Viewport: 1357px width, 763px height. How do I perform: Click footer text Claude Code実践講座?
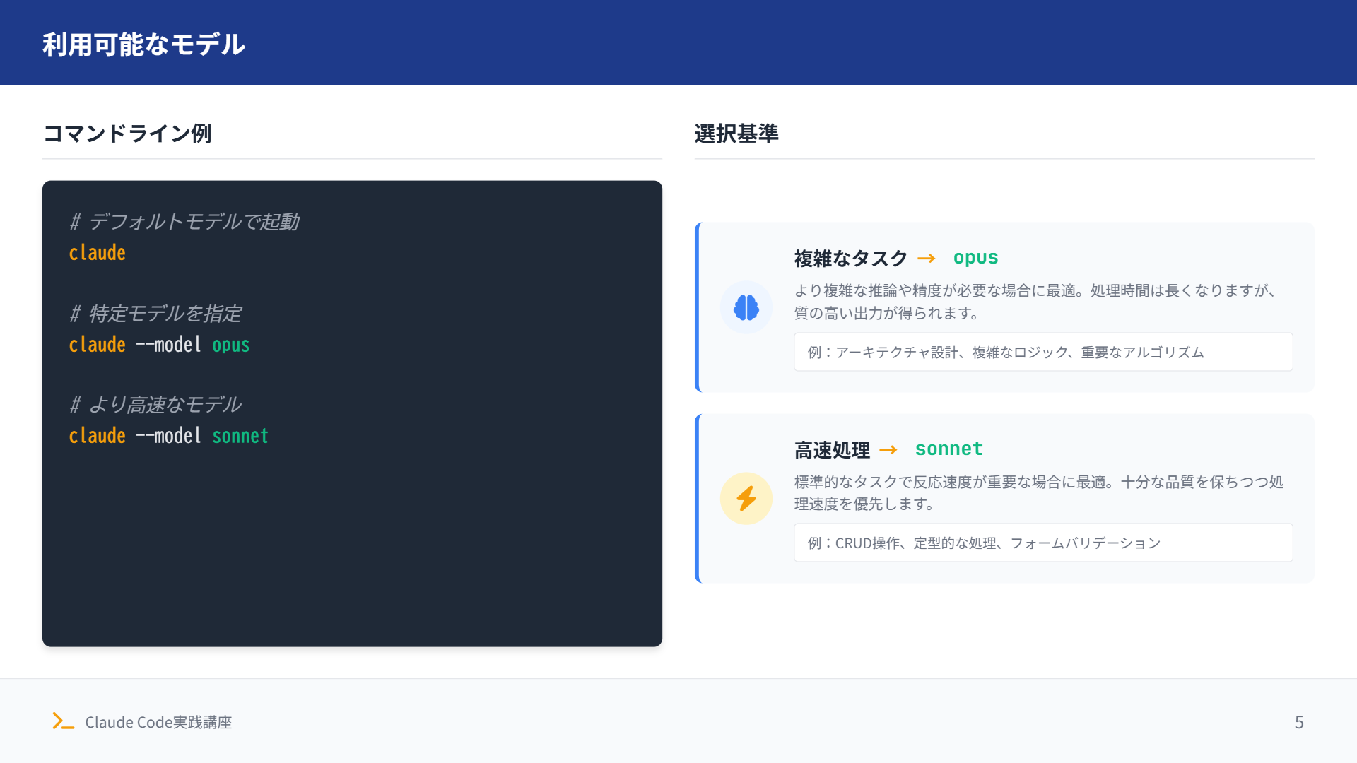[x=158, y=722]
